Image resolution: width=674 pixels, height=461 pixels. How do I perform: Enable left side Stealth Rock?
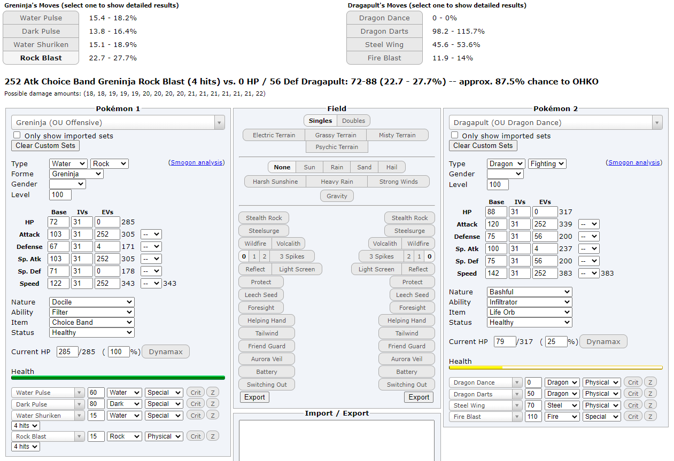(264, 218)
